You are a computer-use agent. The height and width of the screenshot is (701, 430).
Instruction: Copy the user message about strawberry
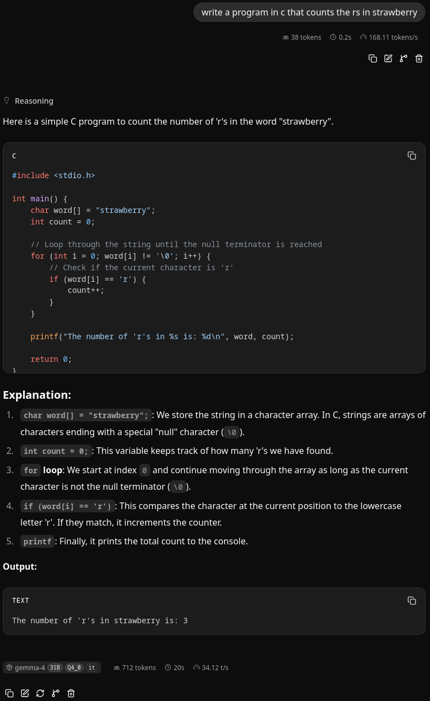373,58
